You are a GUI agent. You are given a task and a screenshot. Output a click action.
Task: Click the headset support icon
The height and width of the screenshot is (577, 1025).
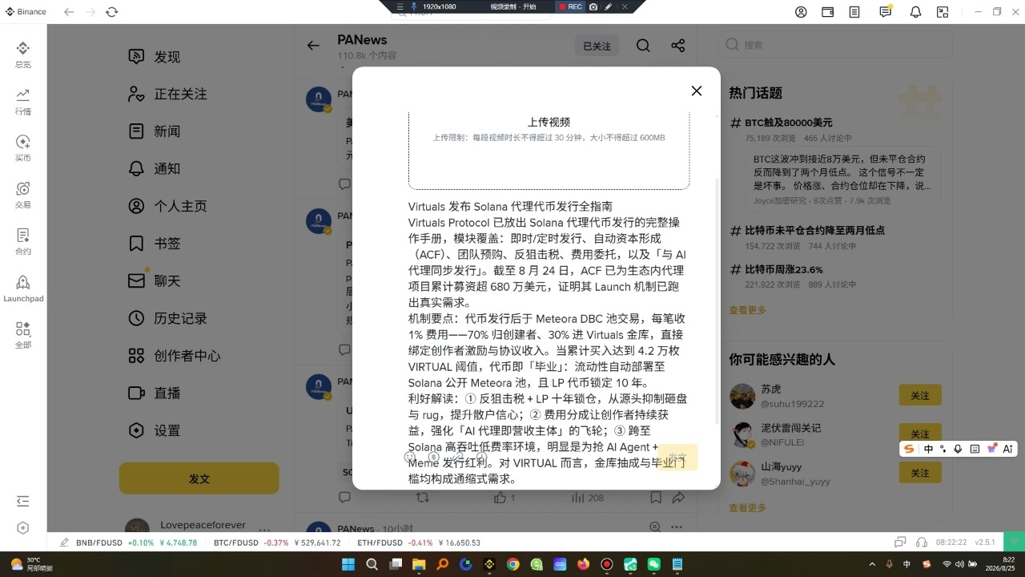click(x=922, y=543)
